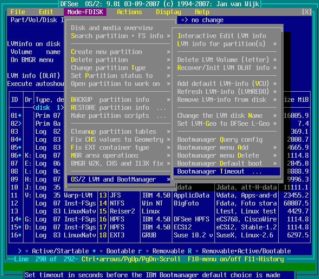
Task: Expand MBR area operations submenu
Action: tap(120, 155)
